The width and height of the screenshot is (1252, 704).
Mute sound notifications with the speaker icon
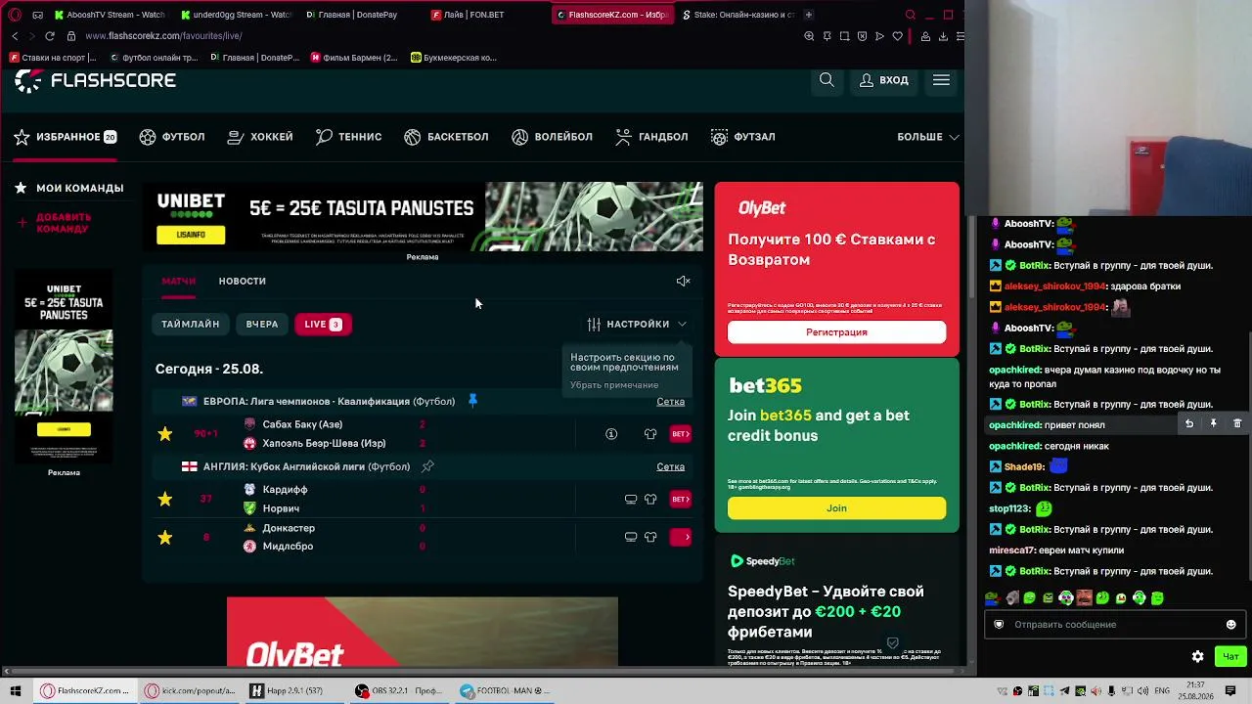point(683,282)
